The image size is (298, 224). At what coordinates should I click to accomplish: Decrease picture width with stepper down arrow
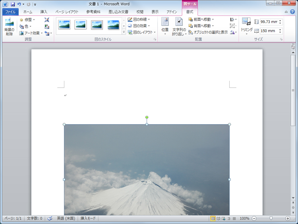[280, 32]
